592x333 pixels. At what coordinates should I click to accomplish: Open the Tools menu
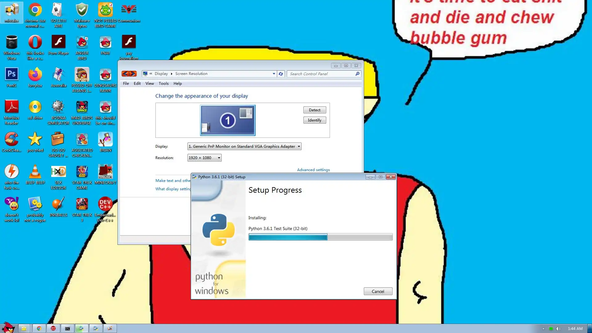click(163, 84)
